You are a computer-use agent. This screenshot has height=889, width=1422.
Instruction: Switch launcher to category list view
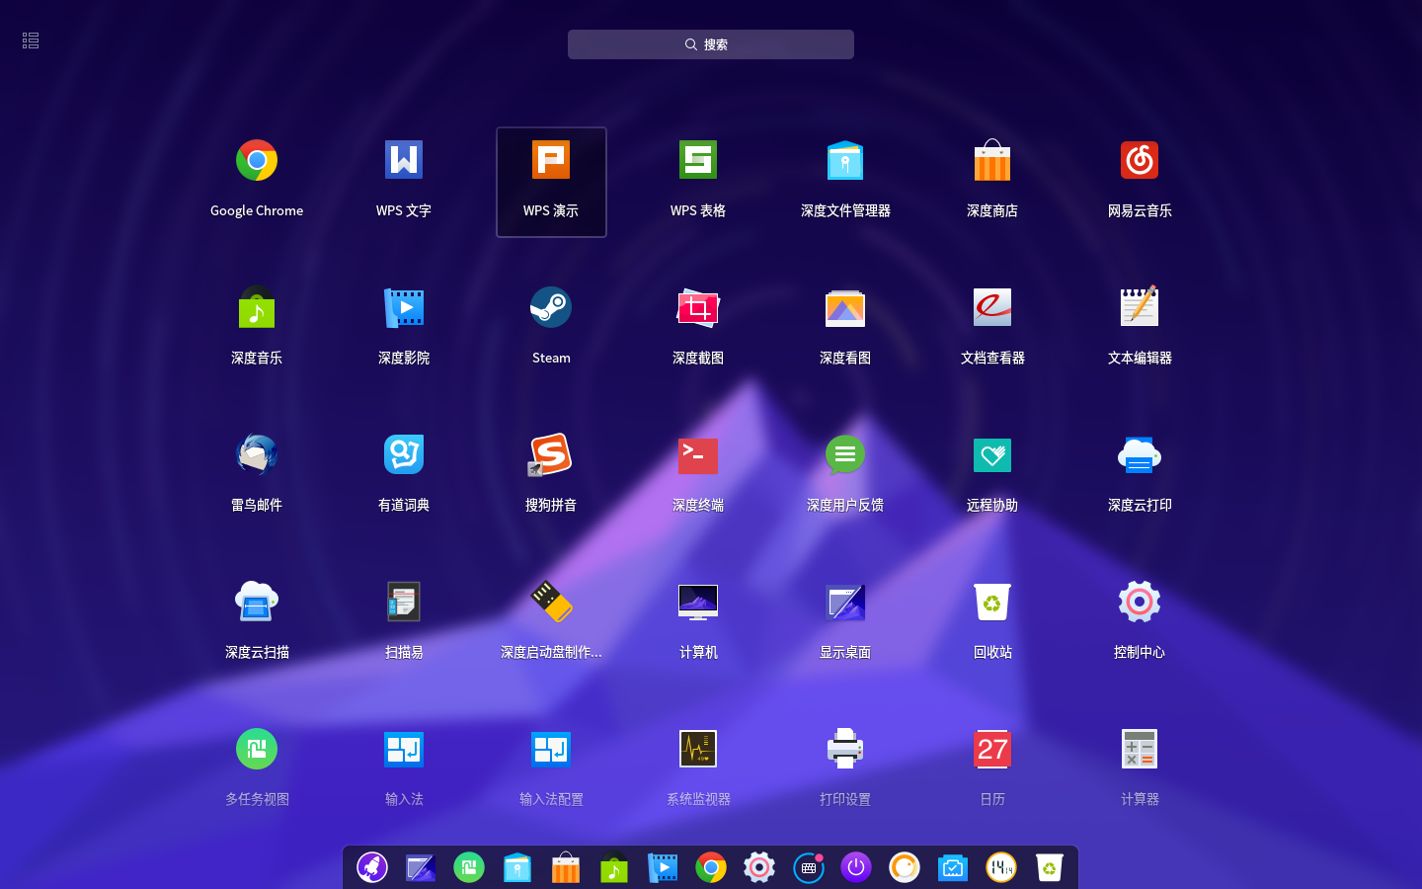coord(31,40)
